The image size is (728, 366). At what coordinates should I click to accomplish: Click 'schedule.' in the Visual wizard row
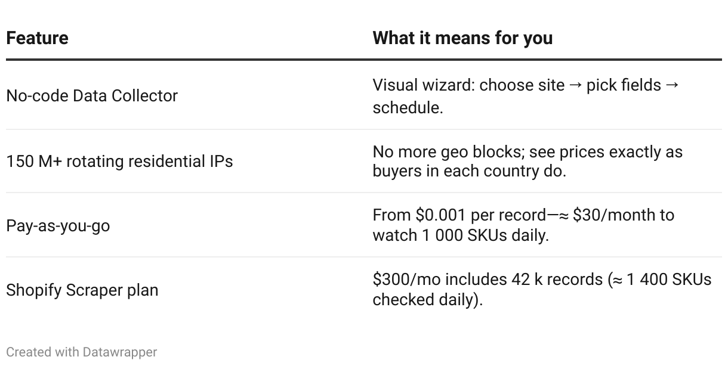click(408, 108)
